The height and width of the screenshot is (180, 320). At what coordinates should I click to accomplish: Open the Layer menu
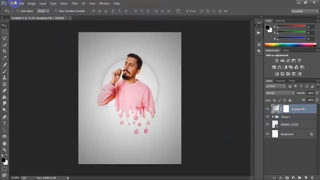point(42,3)
